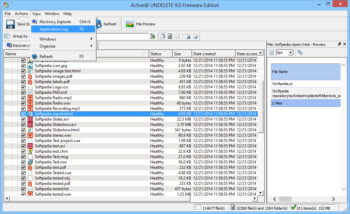Uncheck the Softpedia stereo.wav checkbox

(23, 135)
